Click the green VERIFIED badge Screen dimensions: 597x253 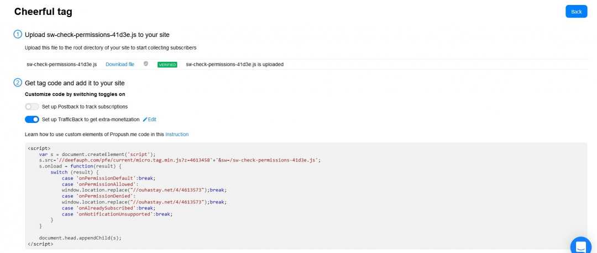(167, 64)
